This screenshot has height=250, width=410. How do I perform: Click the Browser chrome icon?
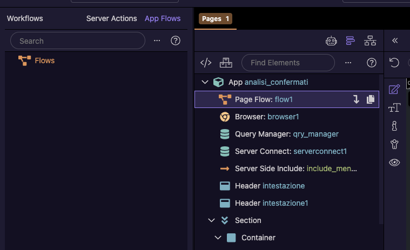pos(225,117)
